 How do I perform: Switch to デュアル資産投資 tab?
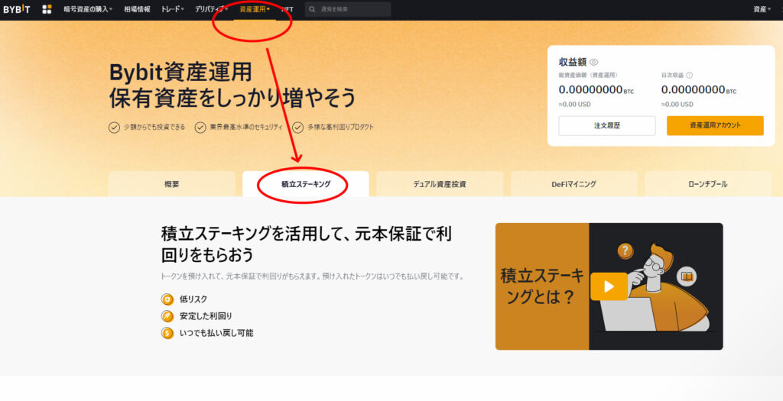[x=440, y=184]
